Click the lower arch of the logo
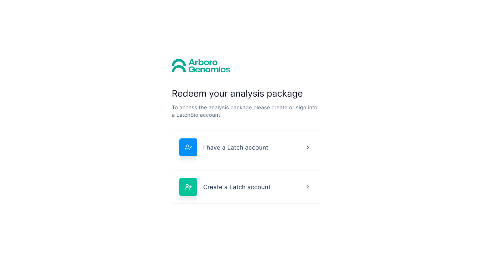This screenshot has width=493, height=279. (179, 69)
